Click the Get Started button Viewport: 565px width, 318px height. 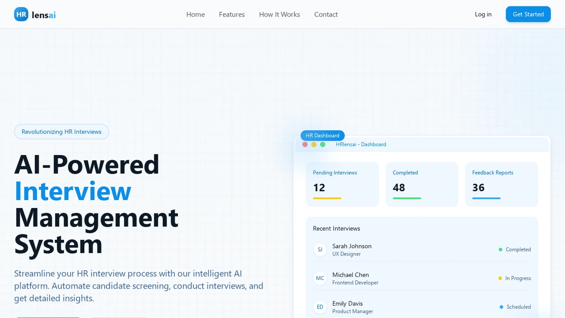point(528,14)
